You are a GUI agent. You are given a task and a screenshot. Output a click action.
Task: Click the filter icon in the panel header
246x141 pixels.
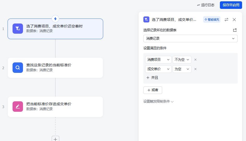point(146,20)
